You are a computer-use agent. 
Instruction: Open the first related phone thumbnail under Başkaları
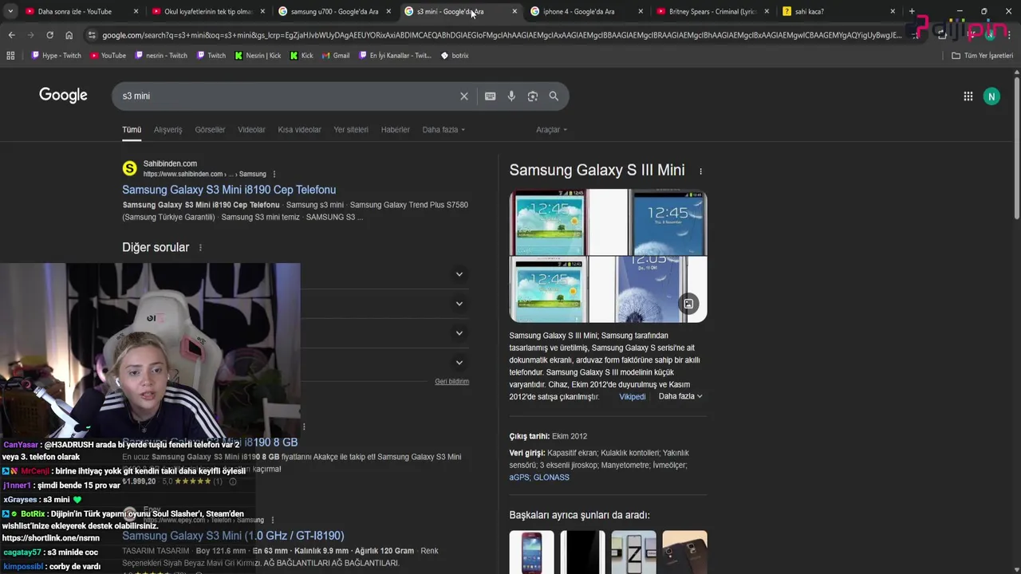(x=531, y=552)
